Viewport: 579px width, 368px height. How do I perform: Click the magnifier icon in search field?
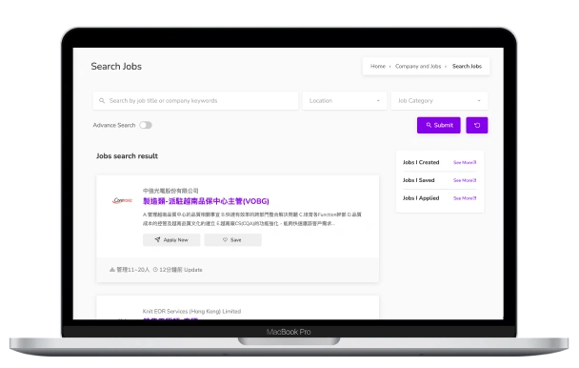[x=102, y=101]
